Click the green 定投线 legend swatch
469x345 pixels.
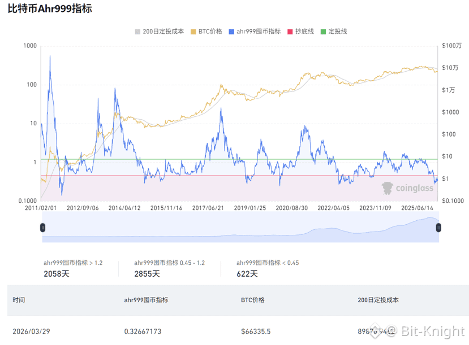(x=323, y=32)
